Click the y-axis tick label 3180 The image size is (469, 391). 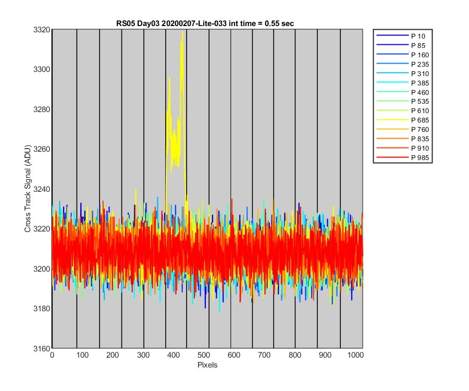[42, 309]
